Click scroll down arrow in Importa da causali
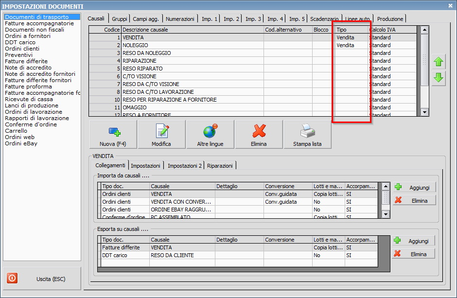The width and height of the screenshot is (457, 298). coord(386,214)
